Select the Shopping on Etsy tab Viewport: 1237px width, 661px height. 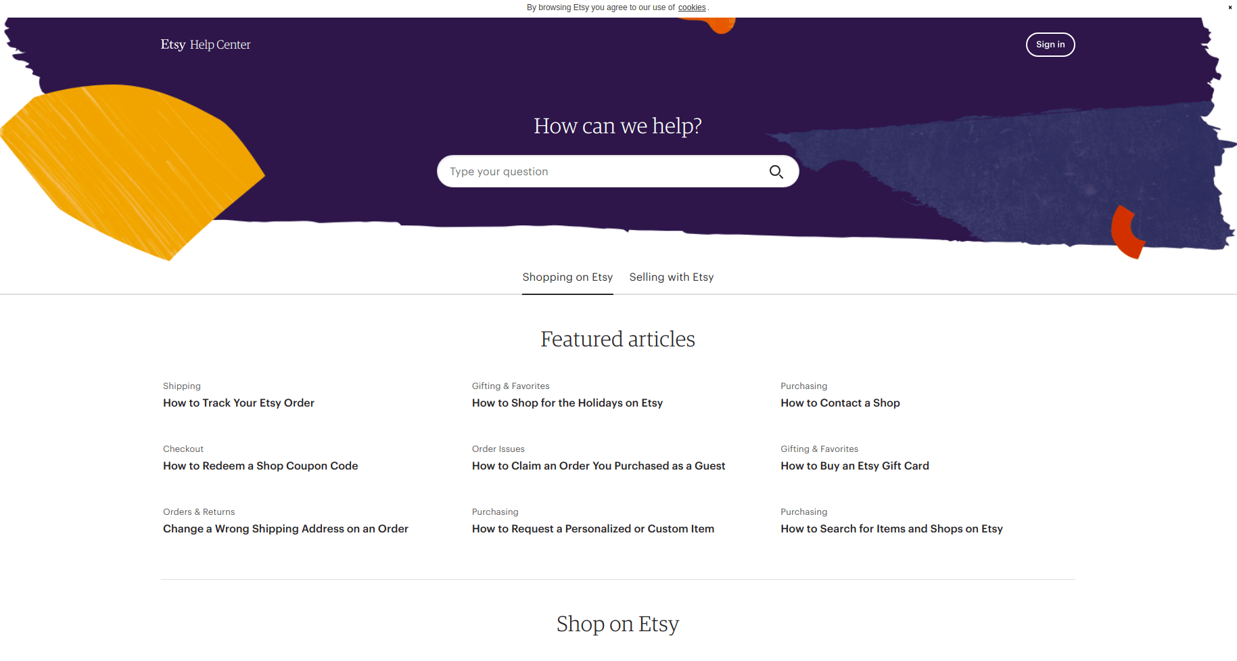567,277
